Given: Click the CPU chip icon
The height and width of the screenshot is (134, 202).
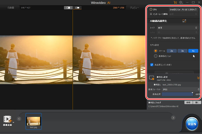Looking at the screenshot, I should (151, 9).
